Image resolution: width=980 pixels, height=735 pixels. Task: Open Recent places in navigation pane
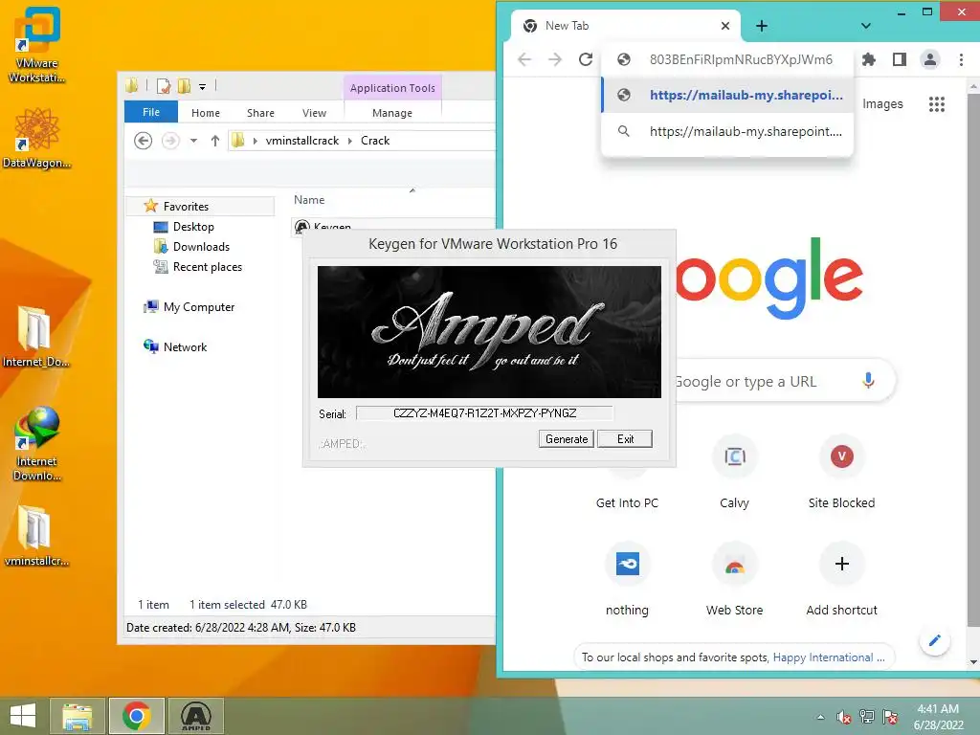click(x=208, y=267)
